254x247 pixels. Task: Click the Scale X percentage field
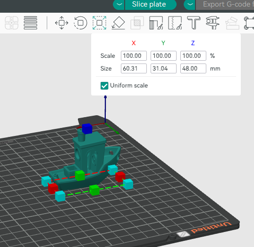[134, 56]
